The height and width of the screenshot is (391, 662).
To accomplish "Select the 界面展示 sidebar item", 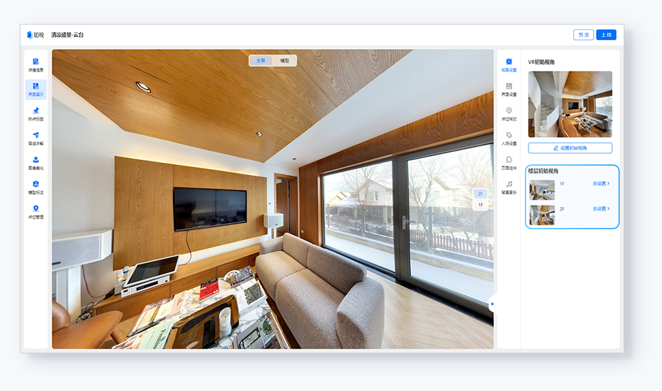I will 36,89.
